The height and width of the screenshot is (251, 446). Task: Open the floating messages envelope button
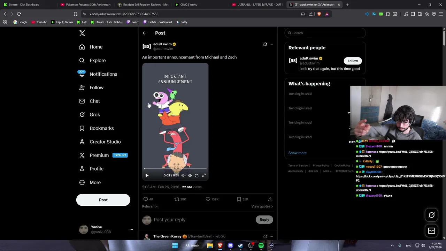click(431, 231)
